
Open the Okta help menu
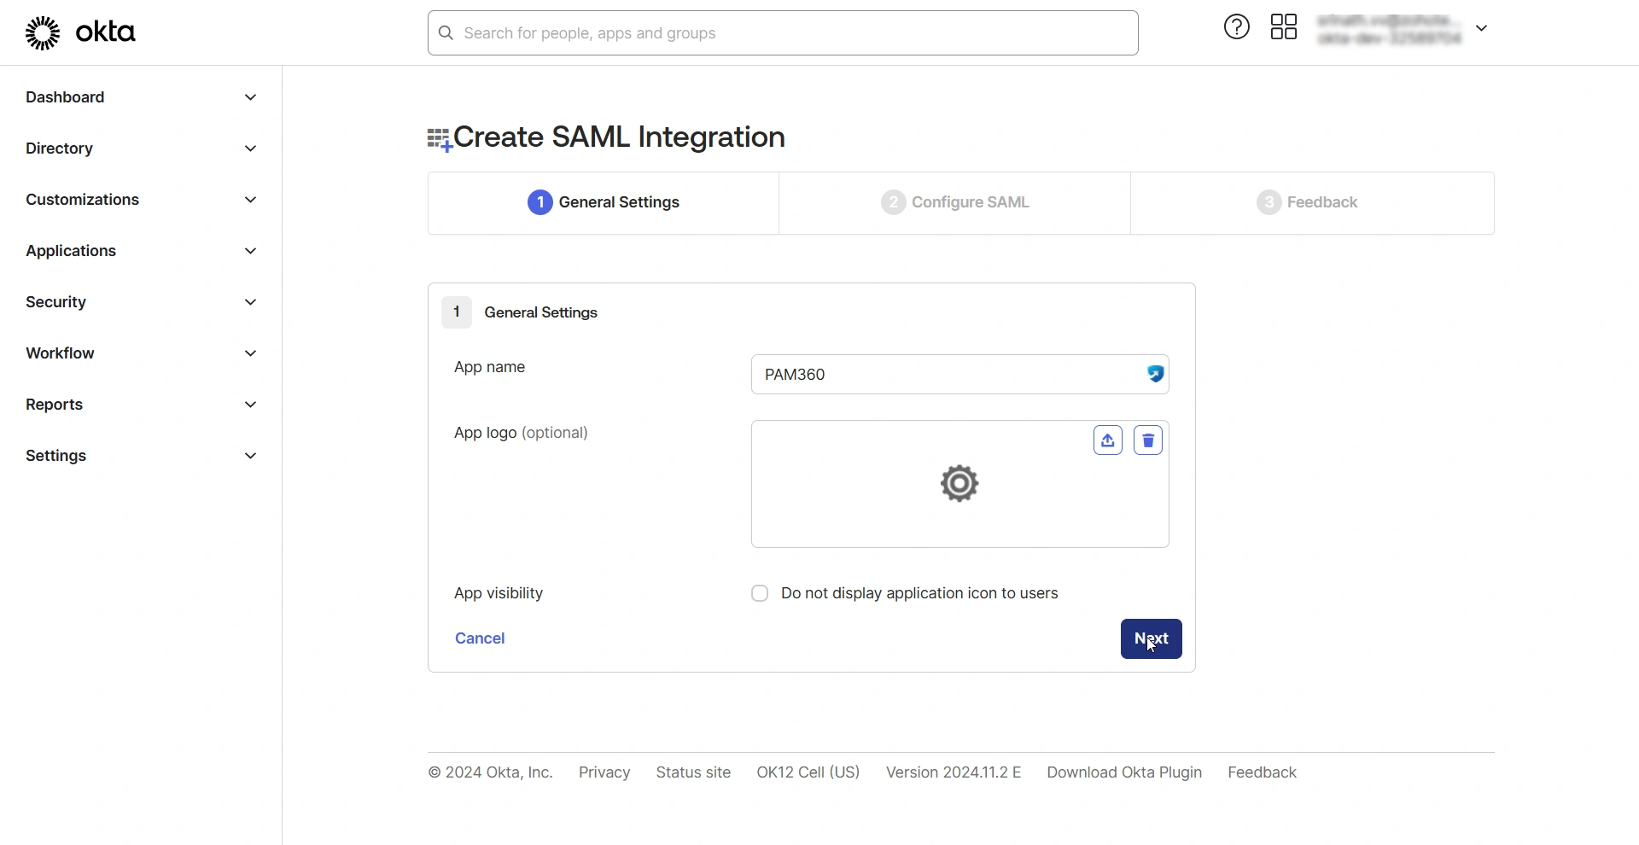pos(1236,26)
